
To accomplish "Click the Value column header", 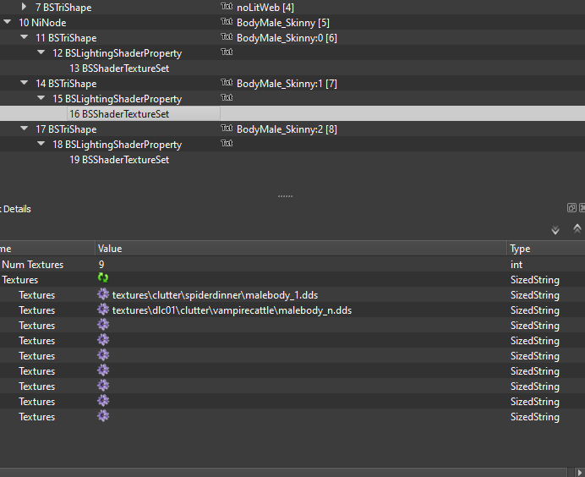I will [x=301, y=249].
